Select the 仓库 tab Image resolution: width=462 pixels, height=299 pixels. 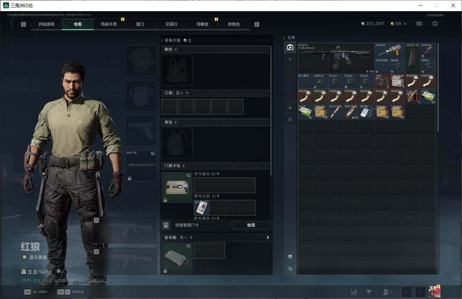click(x=77, y=24)
